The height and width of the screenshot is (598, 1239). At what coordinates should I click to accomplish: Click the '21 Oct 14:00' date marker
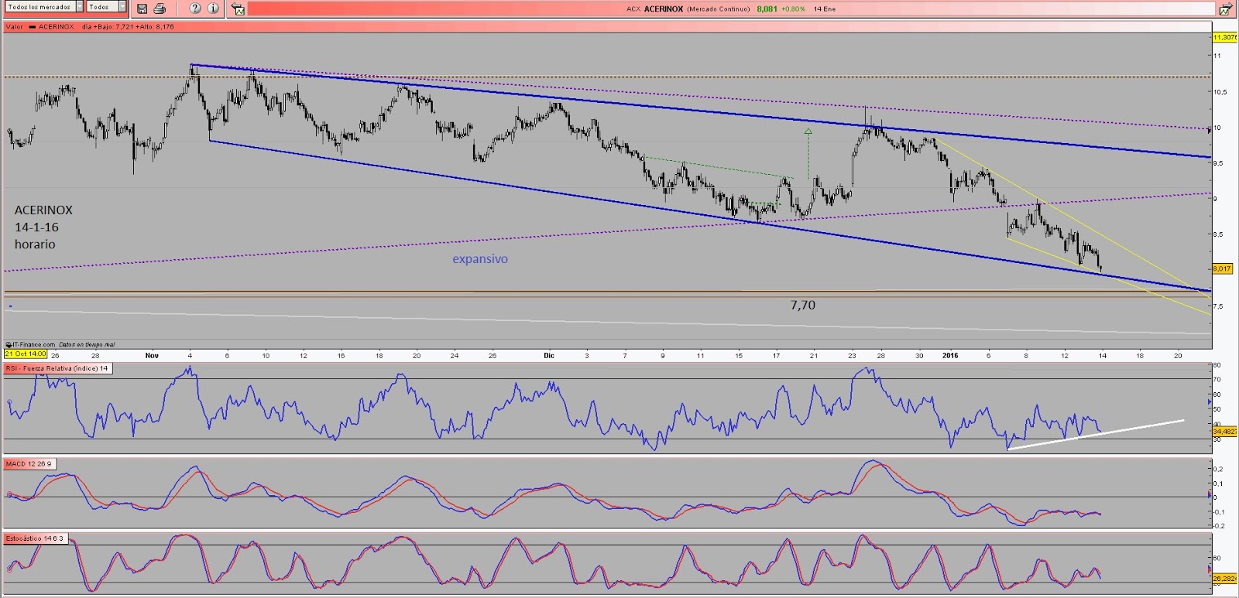[26, 354]
